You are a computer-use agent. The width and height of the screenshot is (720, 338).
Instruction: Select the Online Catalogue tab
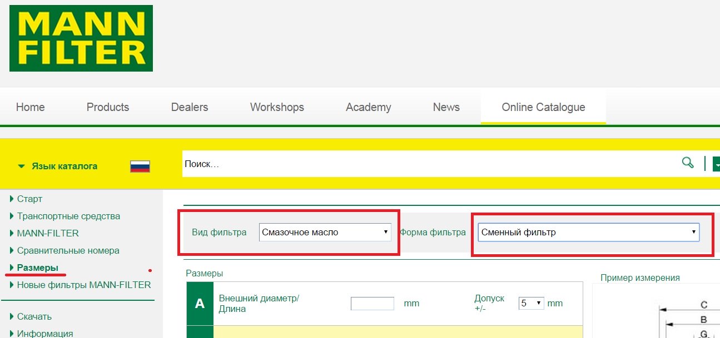tap(543, 107)
